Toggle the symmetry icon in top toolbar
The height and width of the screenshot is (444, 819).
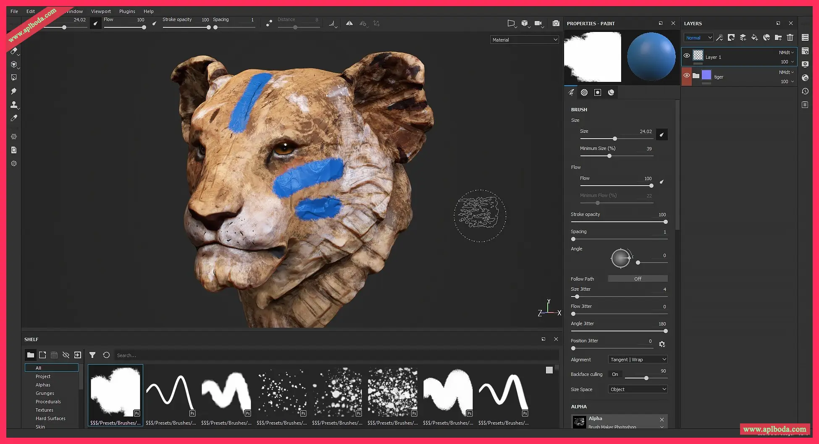pos(349,24)
